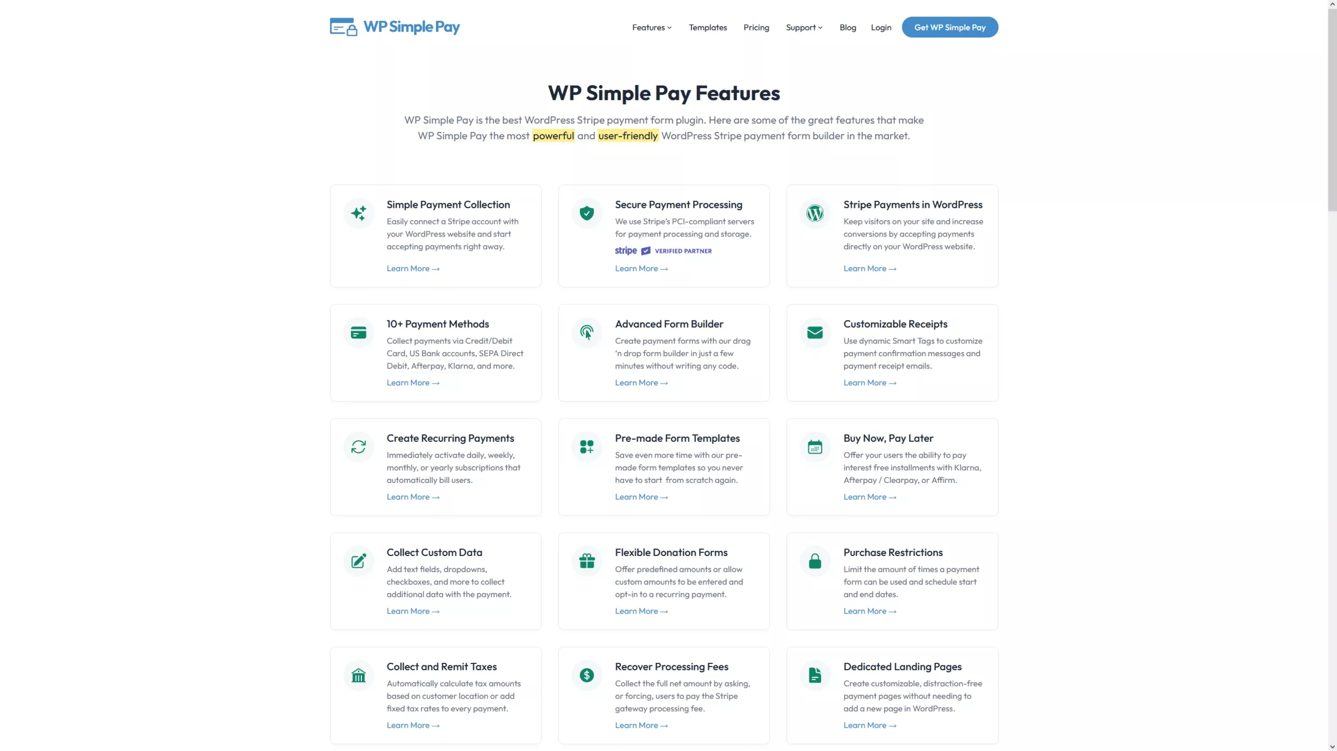
Task: Select the Templates menu item
Action: (x=707, y=28)
